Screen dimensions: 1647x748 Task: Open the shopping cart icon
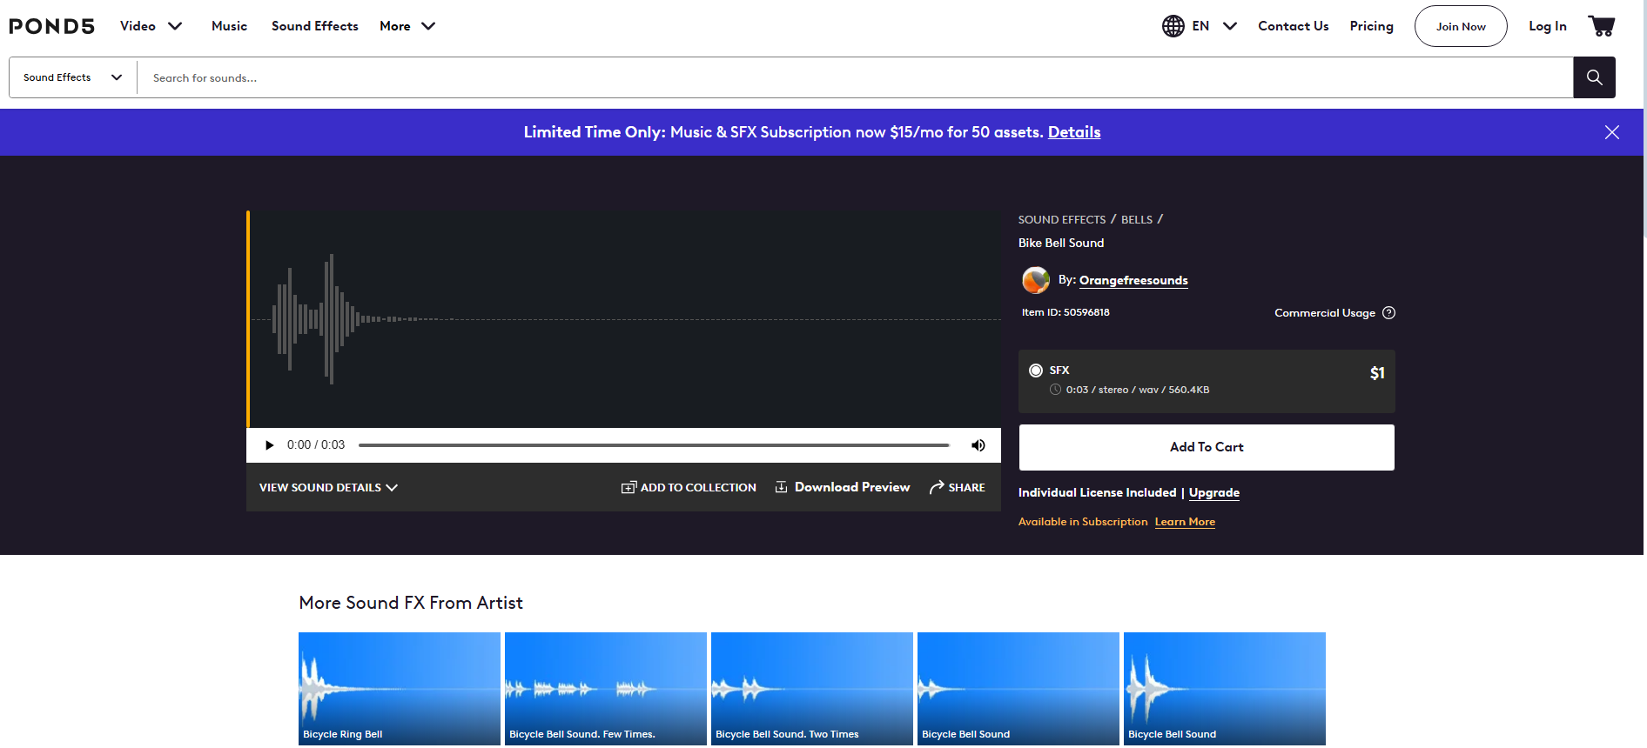(x=1601, y=26)
